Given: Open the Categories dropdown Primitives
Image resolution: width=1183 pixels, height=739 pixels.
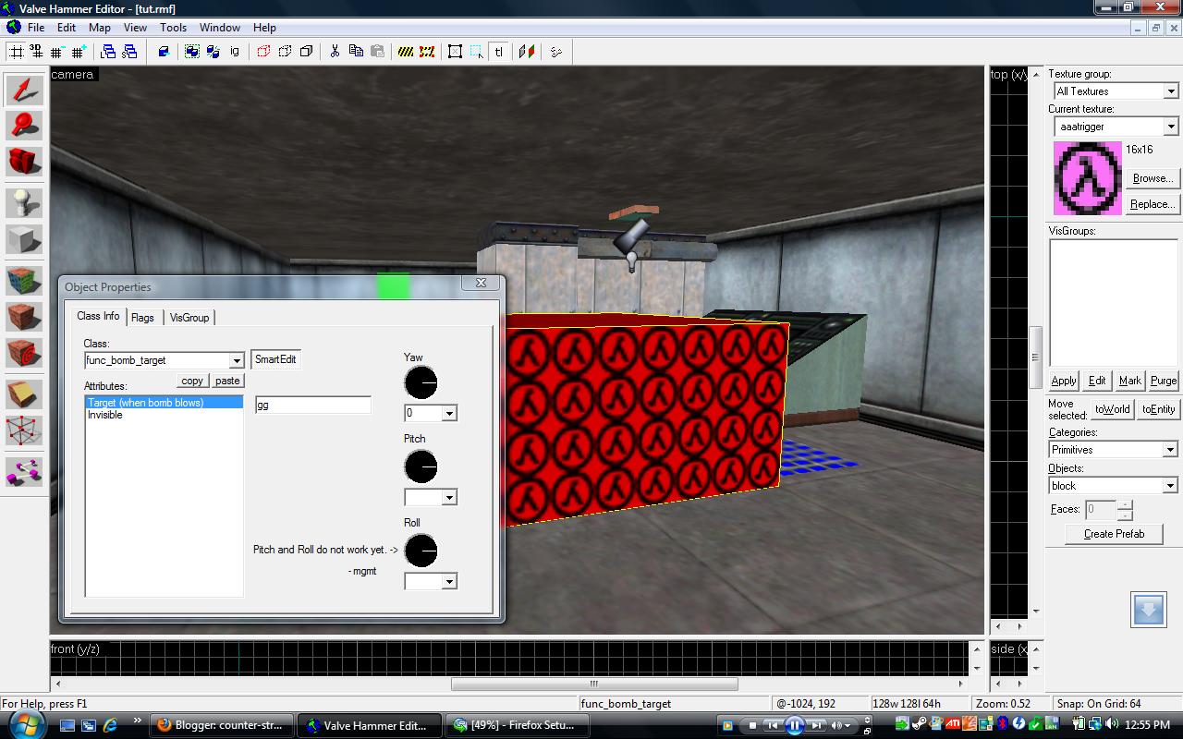Looking at the screenshot, I should (1170, 450).
